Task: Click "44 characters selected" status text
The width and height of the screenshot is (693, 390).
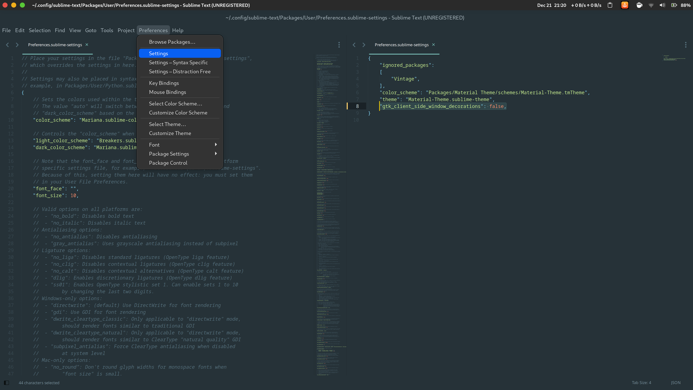Action: coord(39,383)
